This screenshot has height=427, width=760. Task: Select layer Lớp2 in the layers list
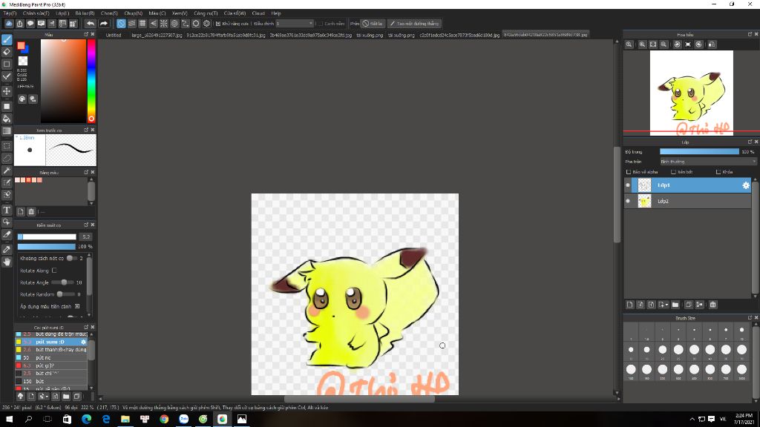coord(688,201)
